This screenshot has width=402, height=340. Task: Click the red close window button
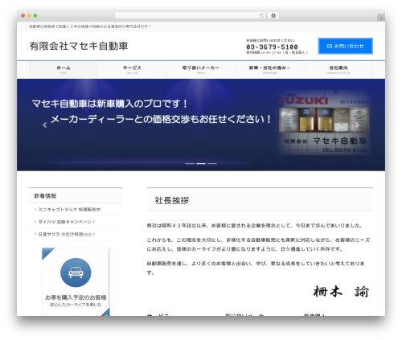click(23, 15)
